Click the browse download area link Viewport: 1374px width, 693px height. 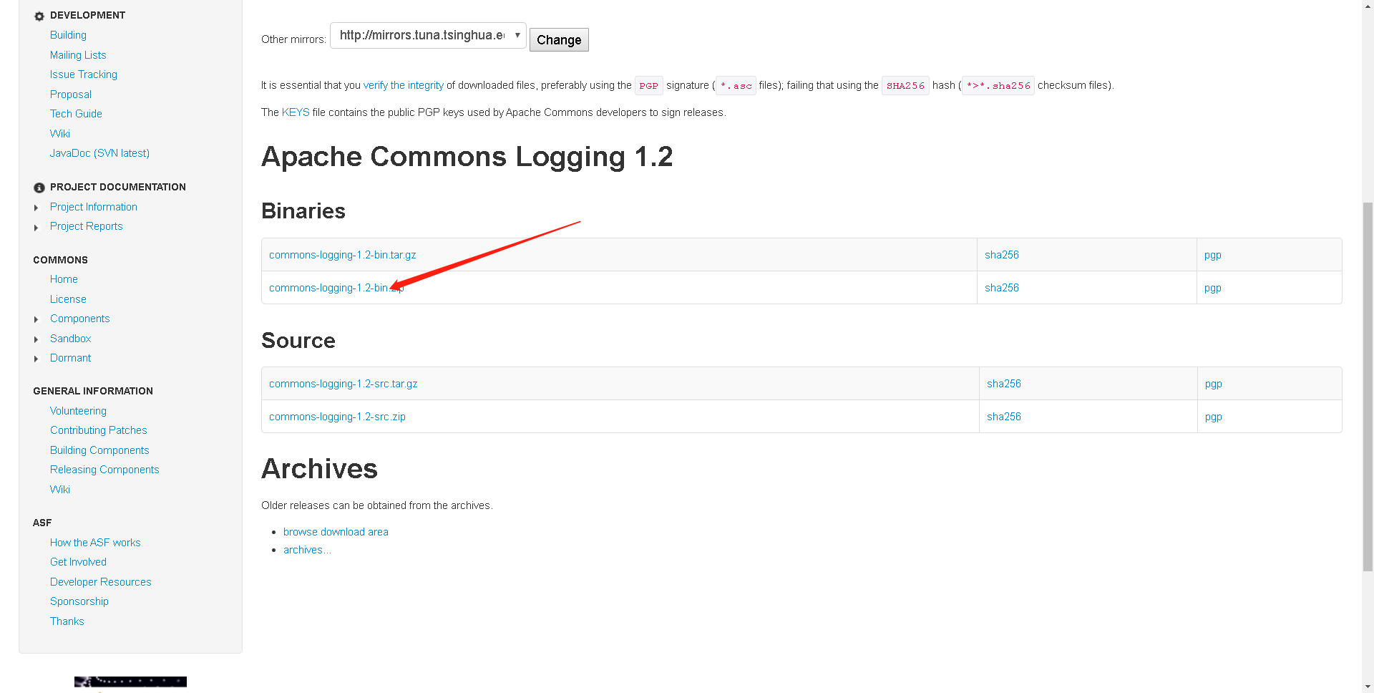click(x=336, y=532)
